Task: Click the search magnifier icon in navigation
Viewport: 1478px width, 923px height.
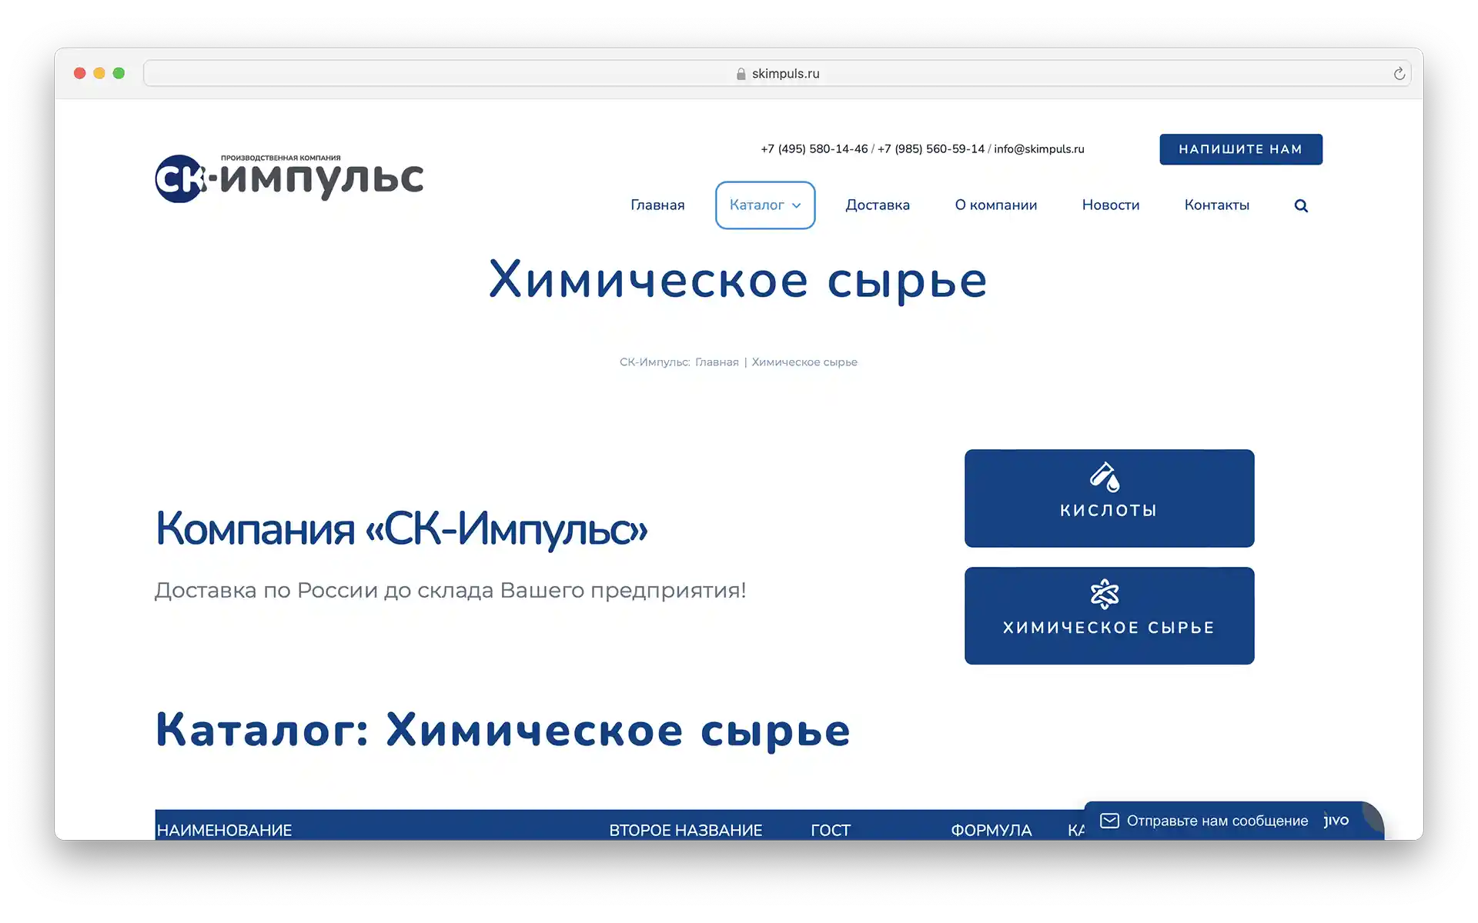Action: (x=1301, y=205)
